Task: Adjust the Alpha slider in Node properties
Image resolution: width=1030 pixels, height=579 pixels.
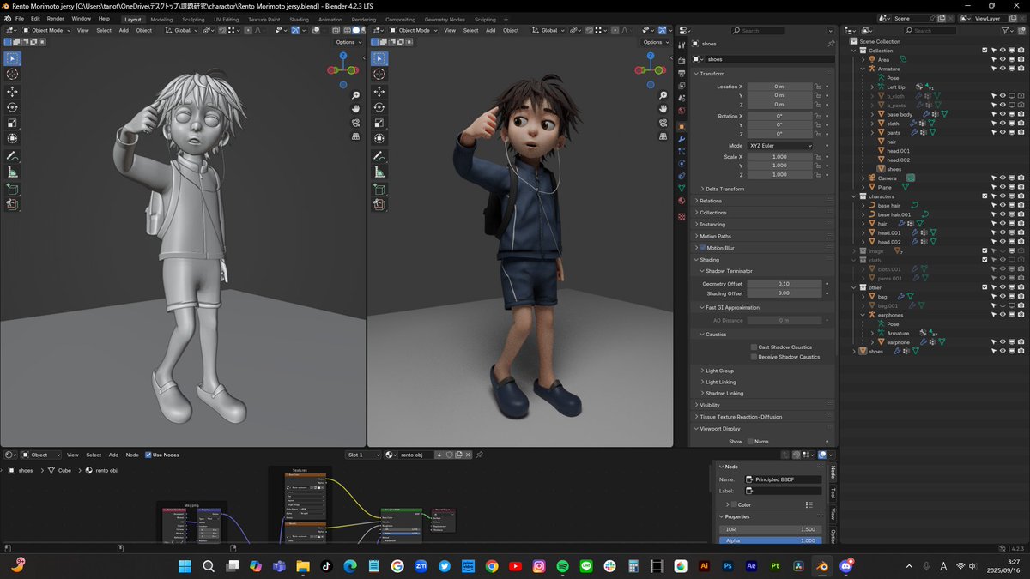Action: [770, 540]
